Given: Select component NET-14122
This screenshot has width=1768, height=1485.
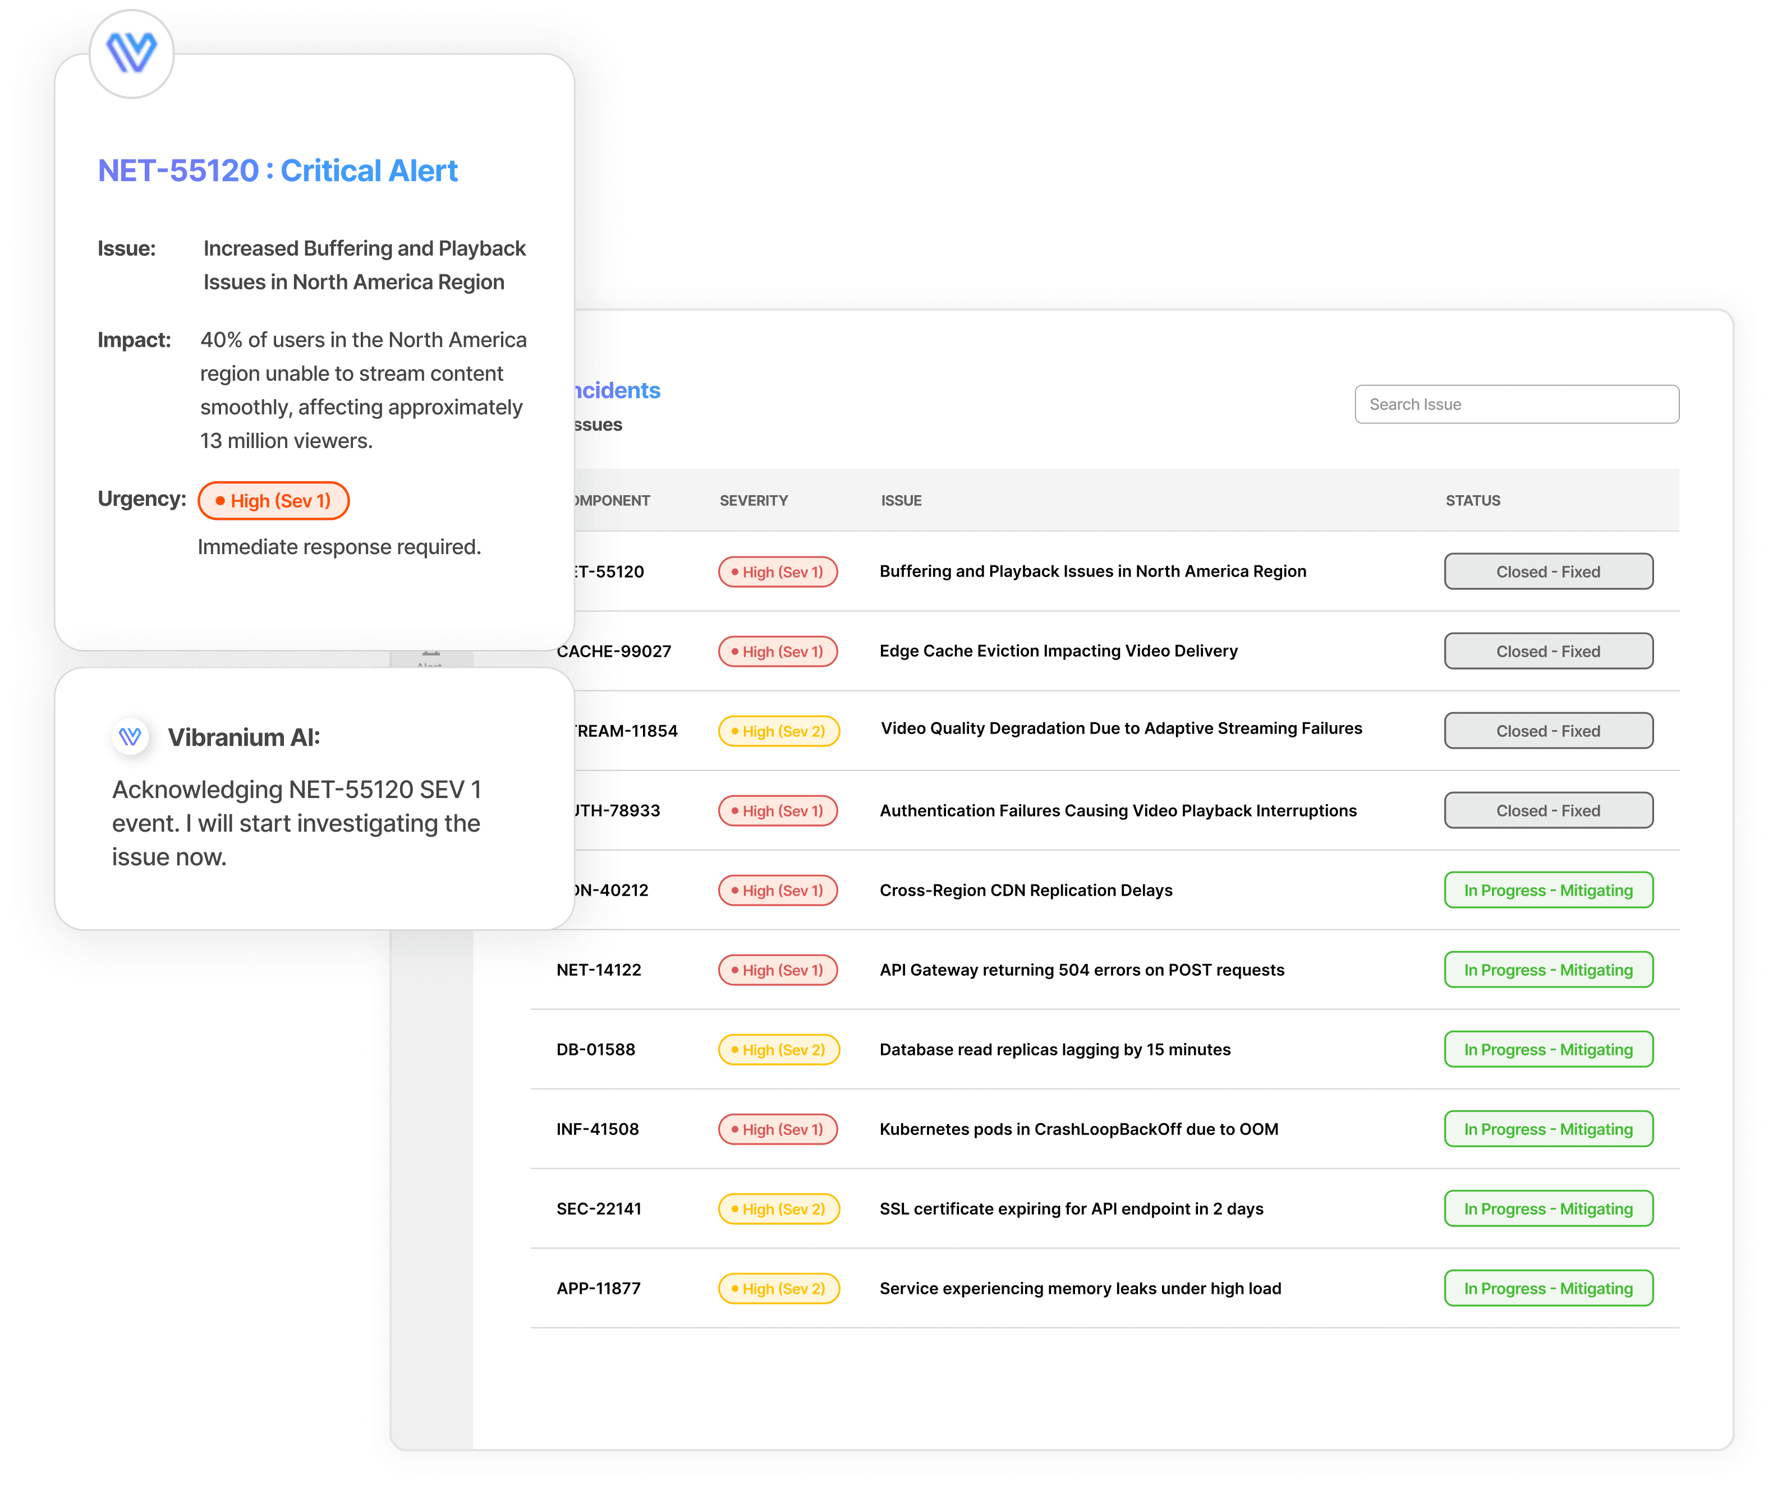Looking at the screenshot, I should (x=599, y=970).
